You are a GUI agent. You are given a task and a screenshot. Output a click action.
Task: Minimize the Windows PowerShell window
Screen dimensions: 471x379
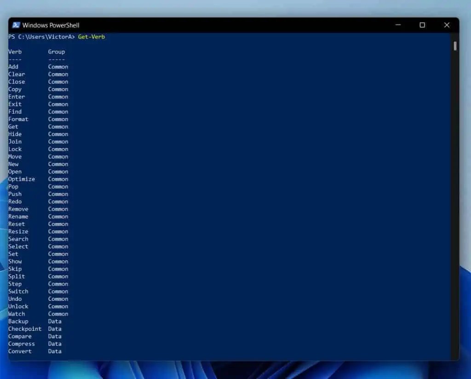[x=398, y=25]
